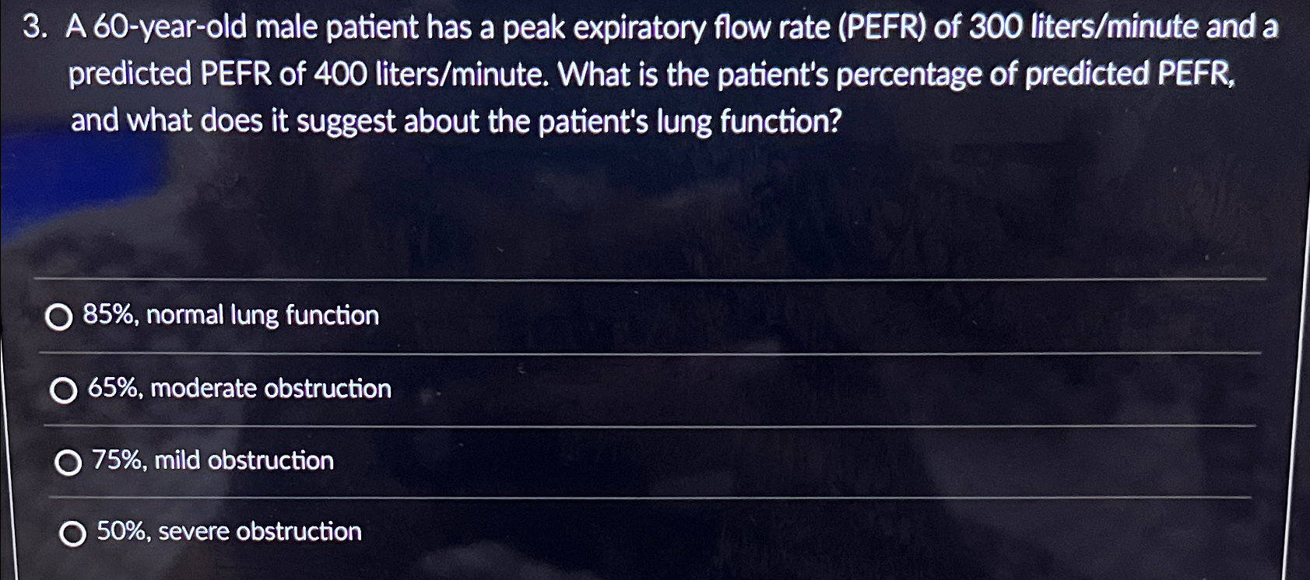
Task: Click the "85%, normal lung function" answer text
Action: click(x=232, y=316)
